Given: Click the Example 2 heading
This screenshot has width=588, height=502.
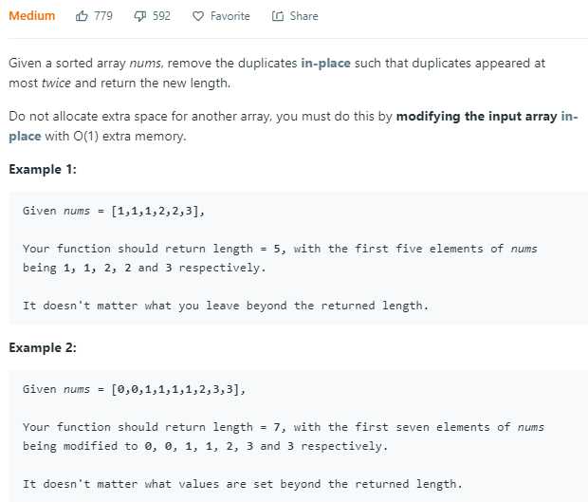Looking at the screenshot, I should click(43, 348).
